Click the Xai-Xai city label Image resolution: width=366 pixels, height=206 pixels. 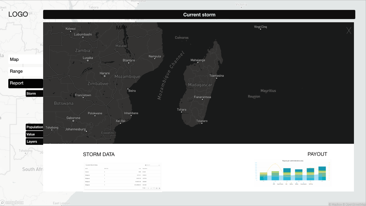coord(120,121)
